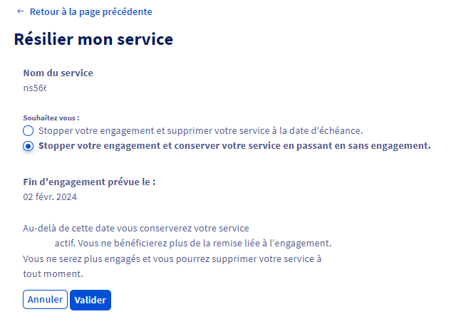This screenshot has width=461, height=324.
Task: Open the 'Retour à la page précédente' link
Action: [x=90, y=11]
